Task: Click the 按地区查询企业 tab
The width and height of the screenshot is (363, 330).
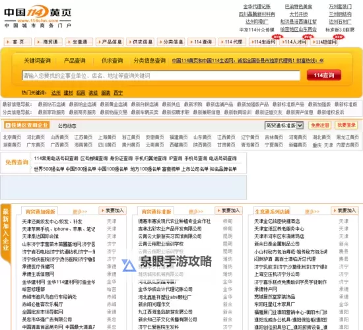Action: pos(26,125)
